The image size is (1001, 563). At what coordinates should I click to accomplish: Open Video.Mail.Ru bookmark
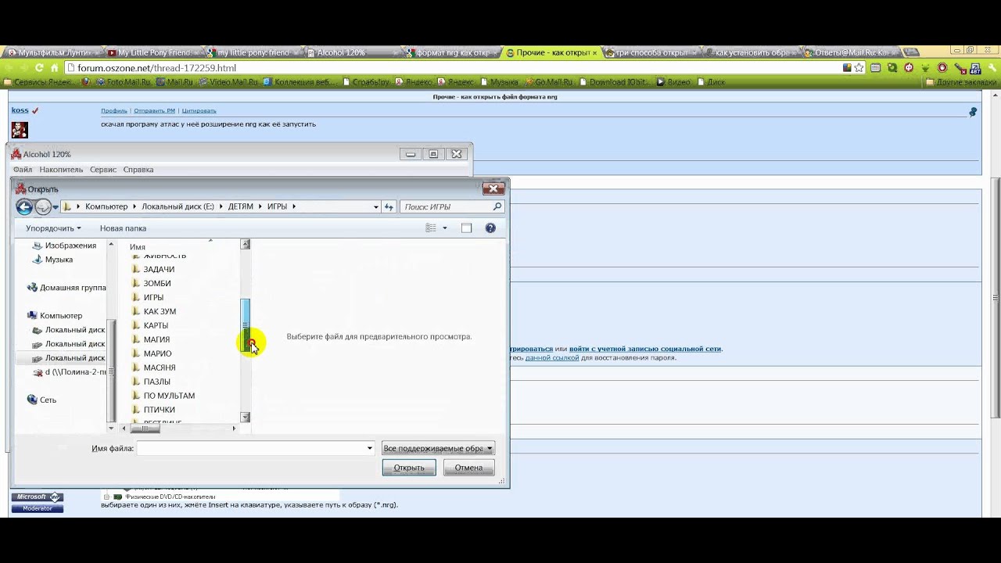pos(228,82)
